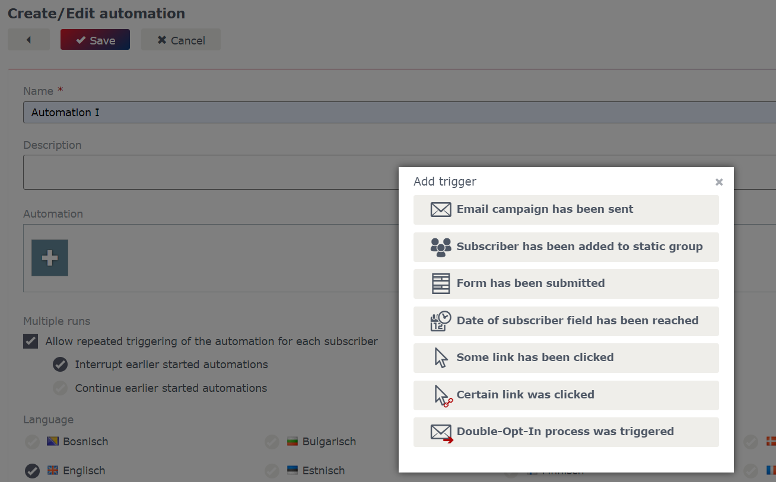
Task: Click the back arrow button
Action: point(28,40)
